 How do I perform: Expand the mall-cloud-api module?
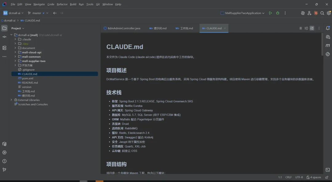pyautogui.click(x=15, y=52)
